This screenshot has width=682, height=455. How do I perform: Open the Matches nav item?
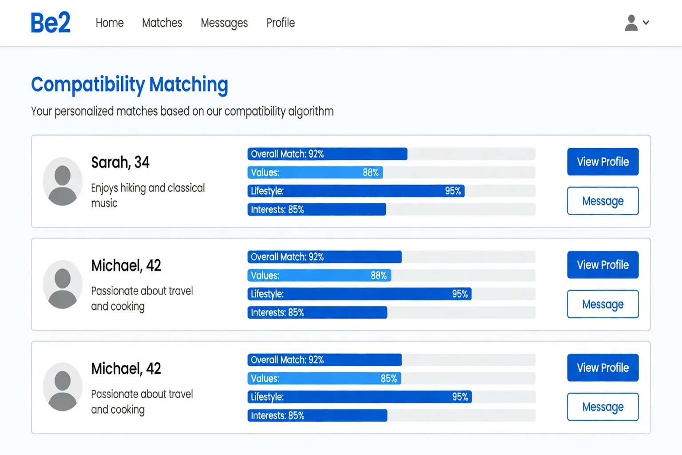pyautogui.click(x=162, y=23)
